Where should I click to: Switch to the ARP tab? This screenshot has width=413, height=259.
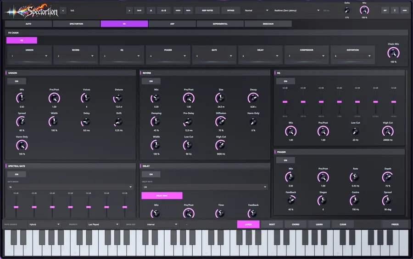tap(172, 24)
